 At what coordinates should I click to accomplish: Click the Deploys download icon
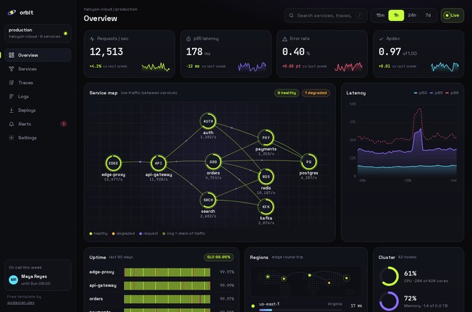coord(11,110)
